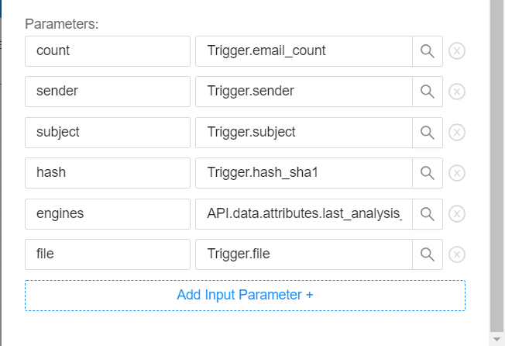The width and height of the screenshot is (505, 346).
Task: Click the vertical scrollbar down arrow
Action: pyautogui.click(x=497, y=339)
